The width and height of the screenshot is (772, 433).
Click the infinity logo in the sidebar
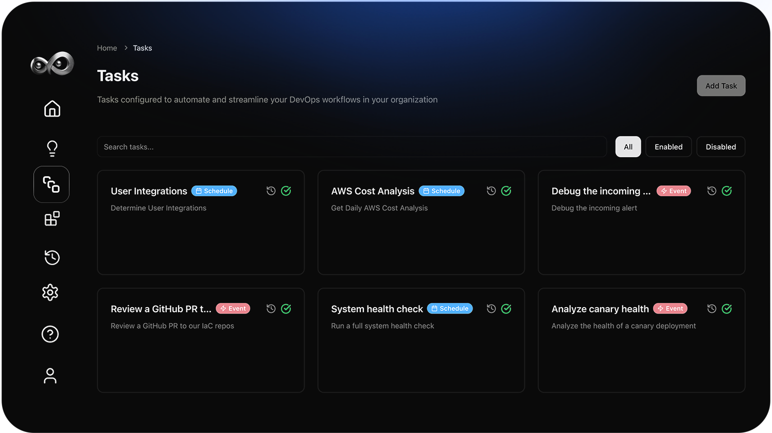point(52,64)
